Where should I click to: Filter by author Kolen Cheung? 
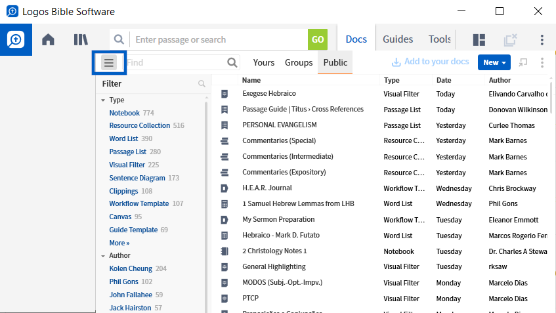131,268
